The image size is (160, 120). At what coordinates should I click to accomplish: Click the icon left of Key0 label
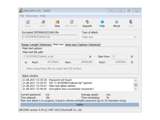(x=26, y=62)
